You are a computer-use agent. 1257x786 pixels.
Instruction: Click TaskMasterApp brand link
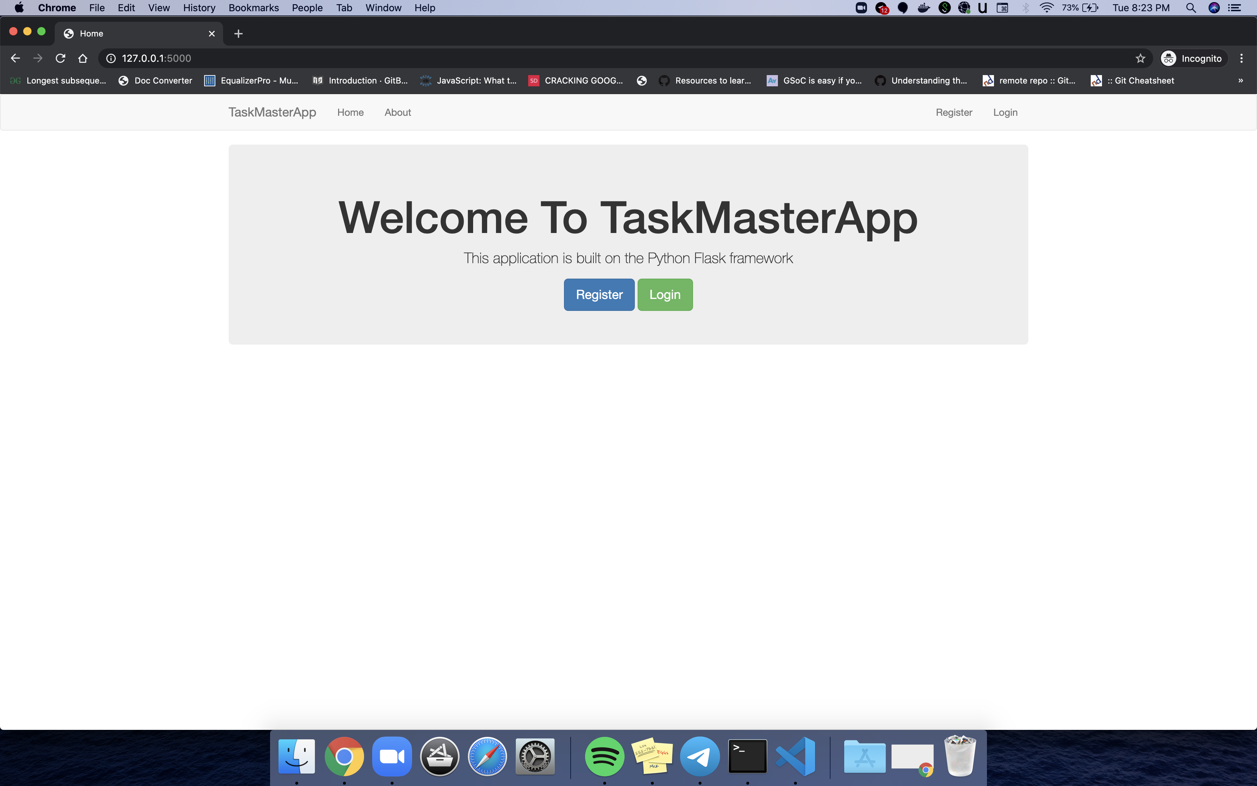coord(272,112)
